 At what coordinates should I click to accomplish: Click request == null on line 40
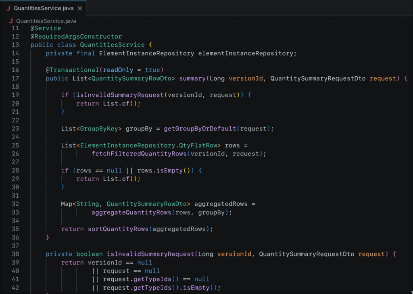(131, 271)
